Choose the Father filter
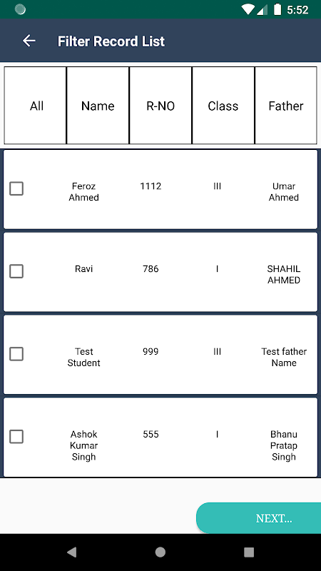321x571 pixels. [286, 106]
